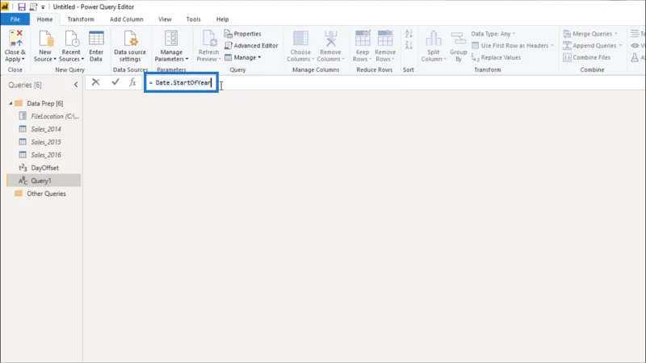The image size is (646, 363).
Task: Collapse the Queries pane with chevron
Action: (76, 85)
